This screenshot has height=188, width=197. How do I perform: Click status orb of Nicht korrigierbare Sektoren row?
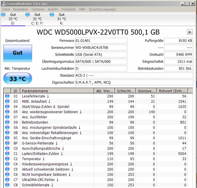(x=7, y=174)
